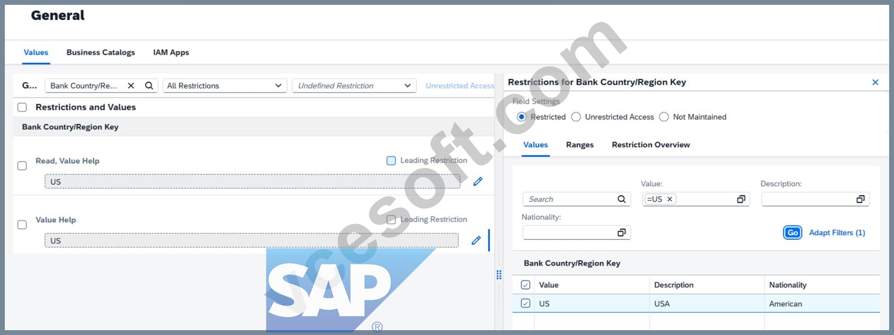Switch to the Business Catalogs tab
The height and width of the screenshot is (335, 894).
coord(101,52)
